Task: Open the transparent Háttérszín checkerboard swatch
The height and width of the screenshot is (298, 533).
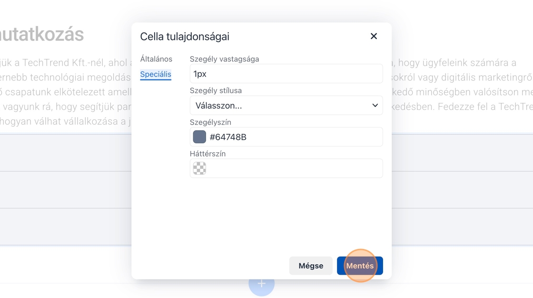Action: 199,169
